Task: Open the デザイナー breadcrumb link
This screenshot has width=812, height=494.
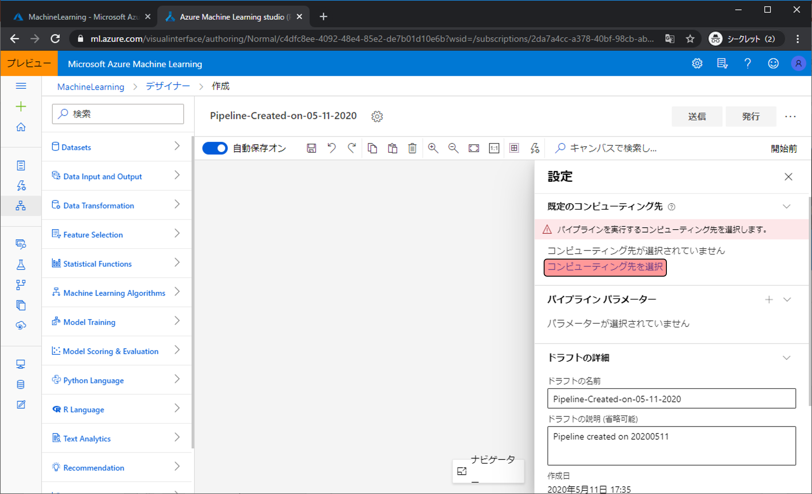Action: click(168, 87)
